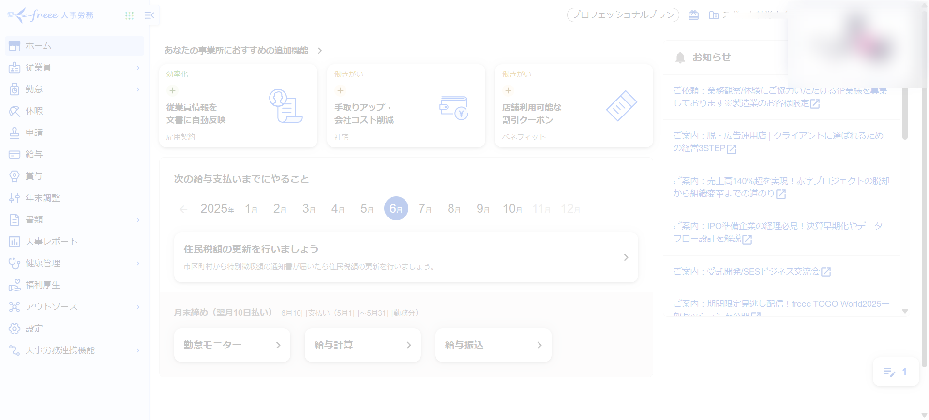Open the 脱・広告運用店 notice link
This screenshot has height=420, width=929.
pos(779,142)
